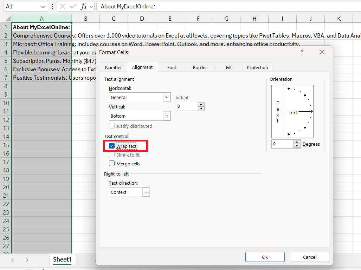Click cell starting "Exclusive Bonuses"
The width and height of the screenshot is (361, 270).
42,69
